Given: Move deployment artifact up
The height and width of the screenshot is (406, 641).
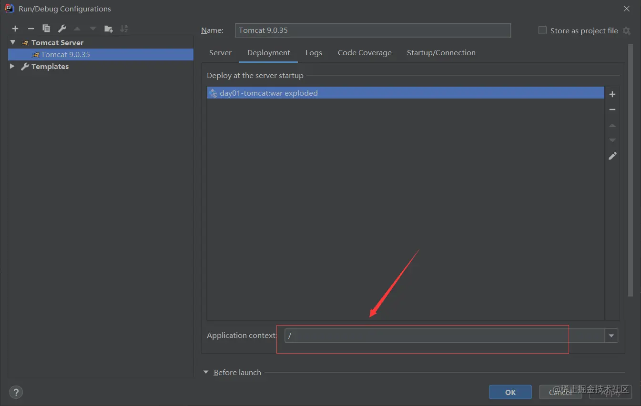Looking at the screenshot, I should [x=612, y=125].
